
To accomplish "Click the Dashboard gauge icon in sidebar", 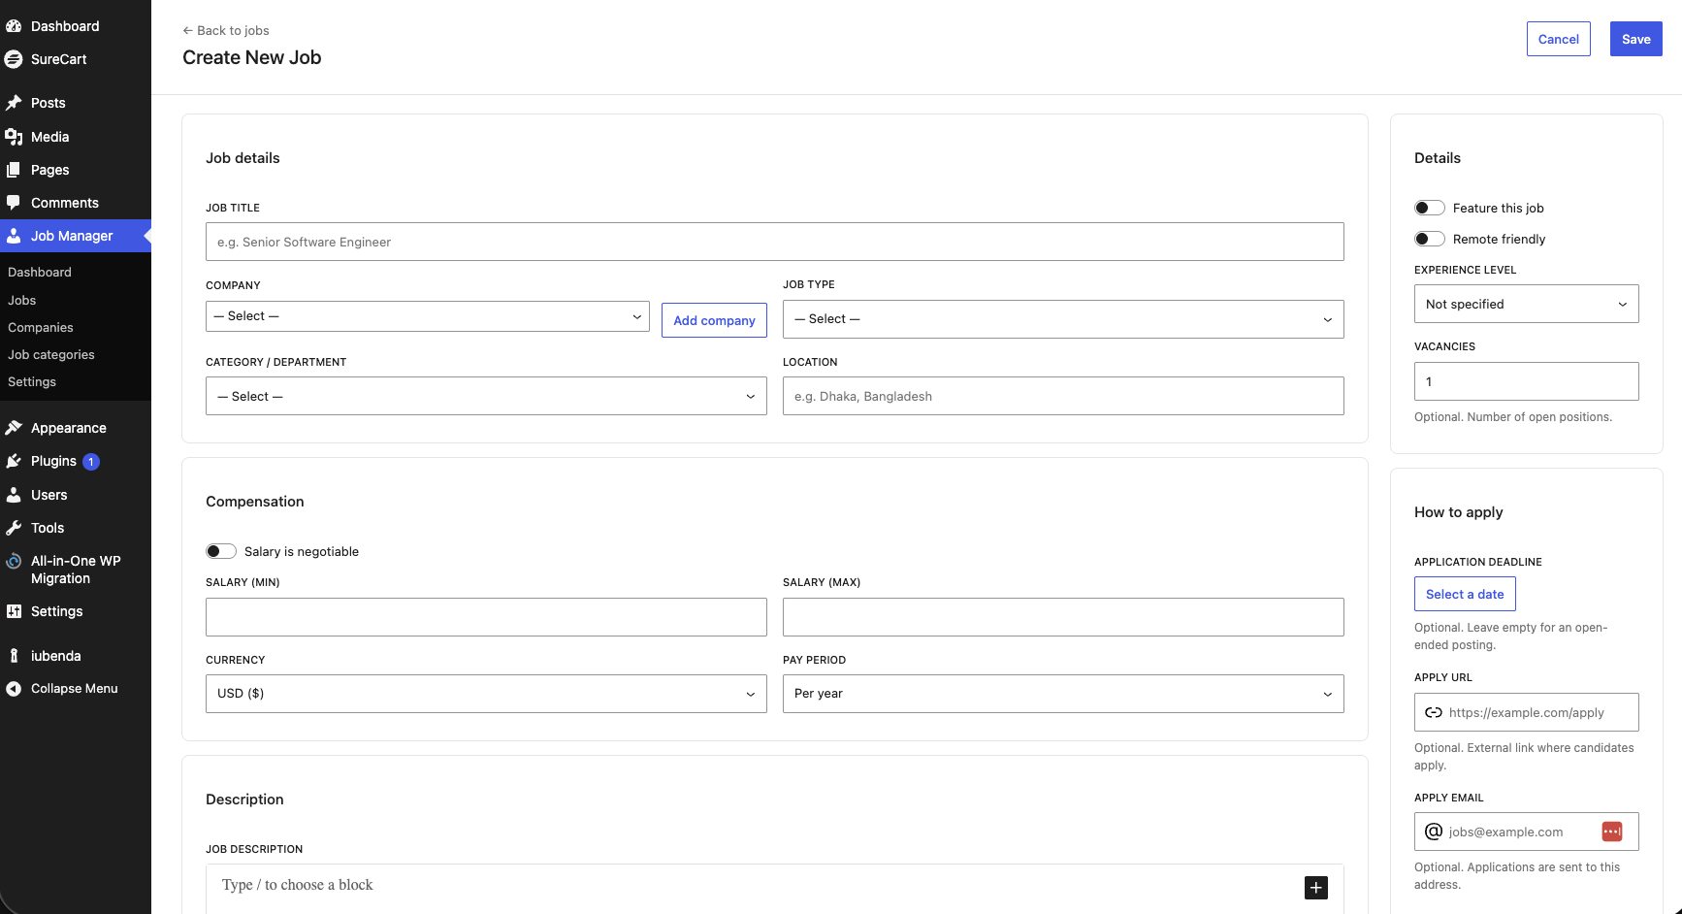I will tap(14, 26).
